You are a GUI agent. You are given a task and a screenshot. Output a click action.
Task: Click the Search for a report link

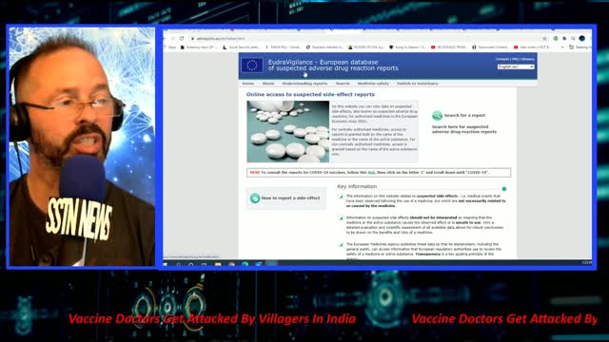tap(464, 115)
